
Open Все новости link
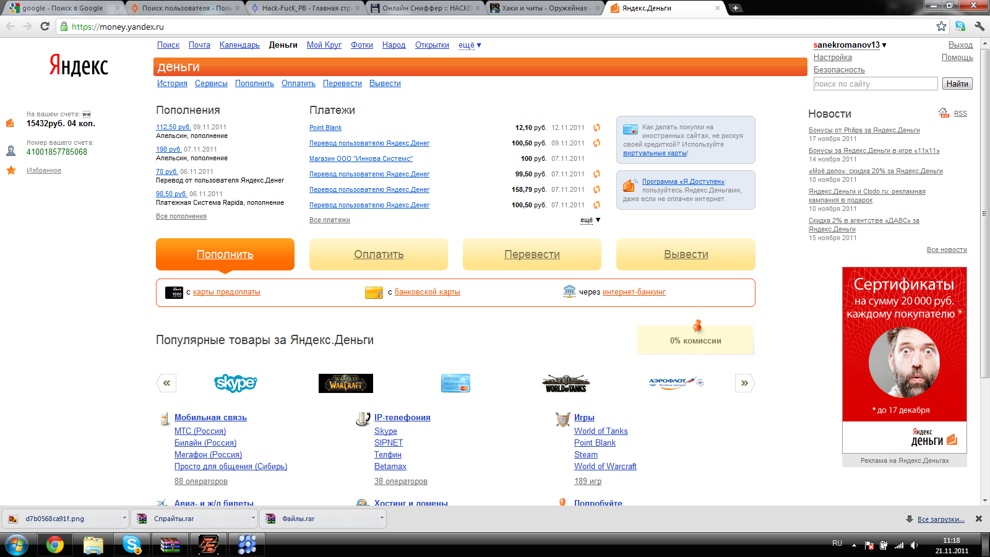(947, 250)
